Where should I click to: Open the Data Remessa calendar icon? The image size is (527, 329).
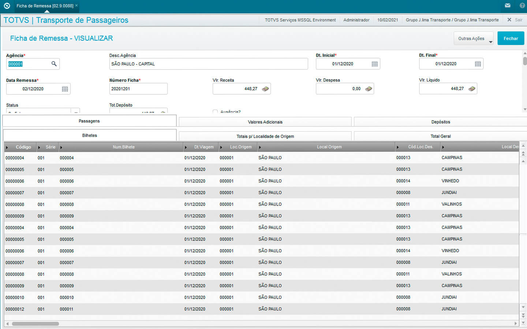65,89
